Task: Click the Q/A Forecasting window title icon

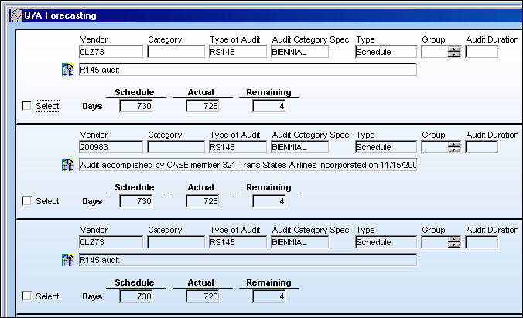Action: coord(16,15)
